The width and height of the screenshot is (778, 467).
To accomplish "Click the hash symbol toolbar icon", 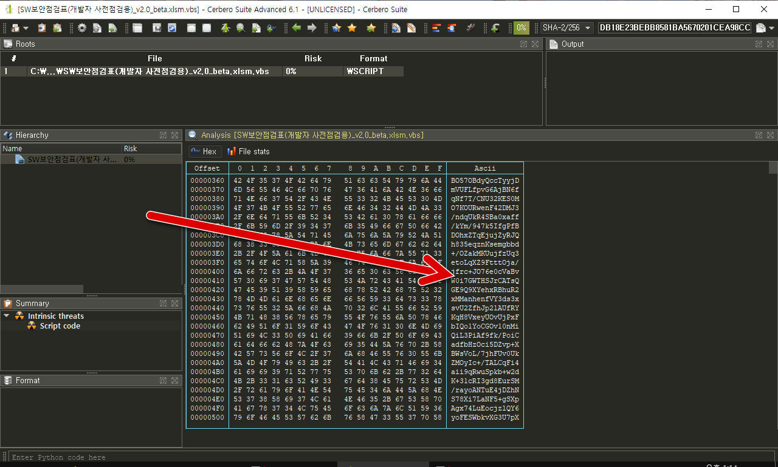I will click(x=470, y=28).
